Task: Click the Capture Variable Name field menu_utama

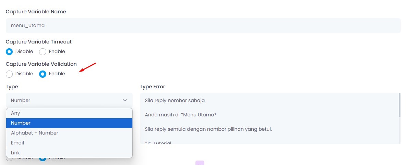Action: (x=203, y=25)
